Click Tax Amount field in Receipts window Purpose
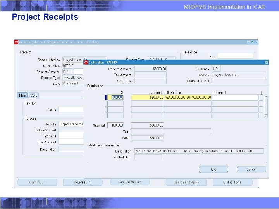 click(71, 142)
